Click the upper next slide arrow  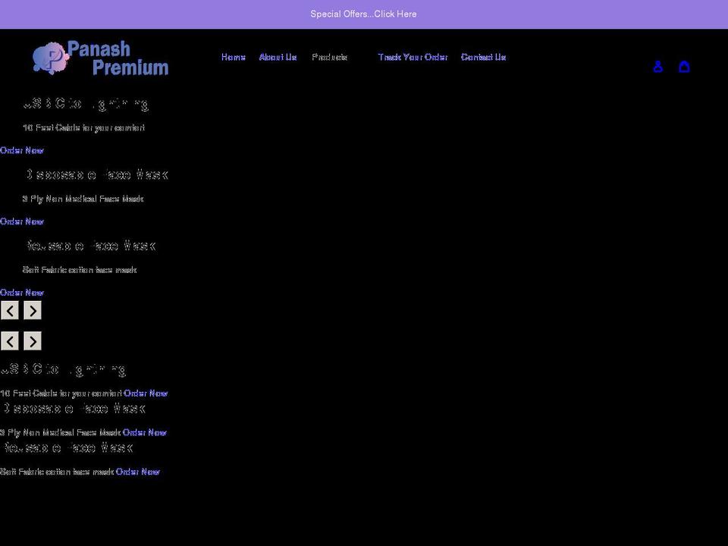coord(33,310)
